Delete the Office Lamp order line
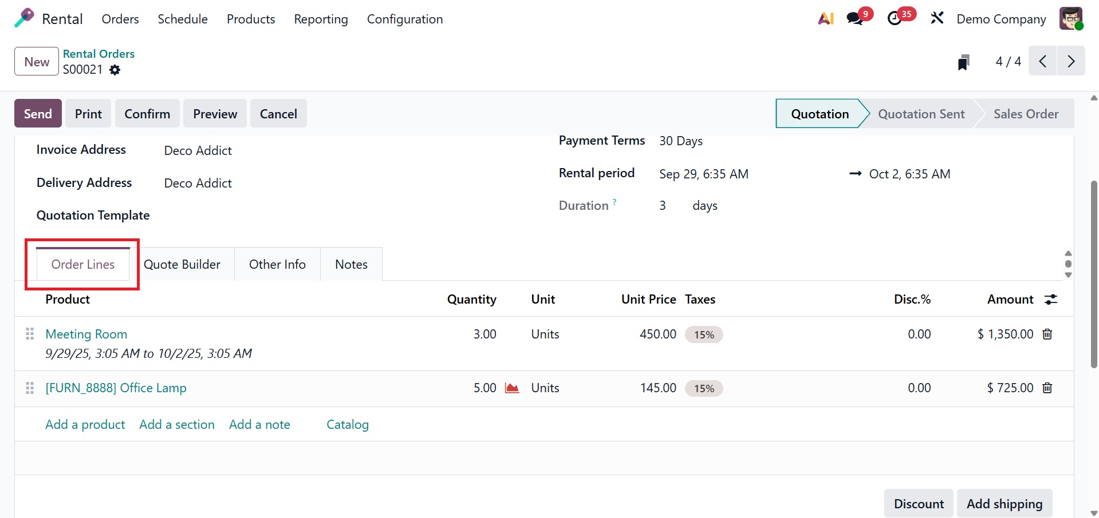 pyautogui.click(x=1047, y=388)
